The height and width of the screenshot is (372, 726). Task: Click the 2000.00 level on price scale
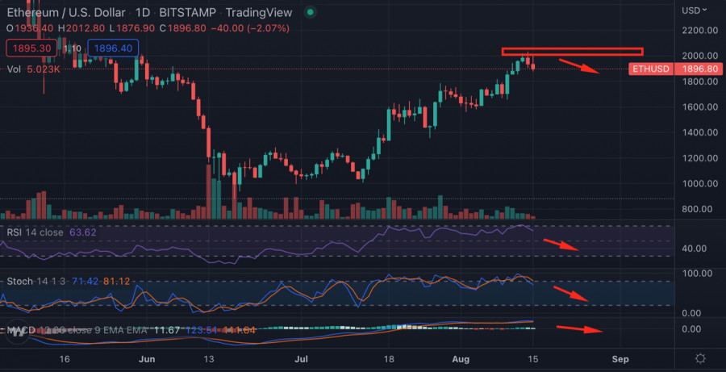tap(699, 56)
